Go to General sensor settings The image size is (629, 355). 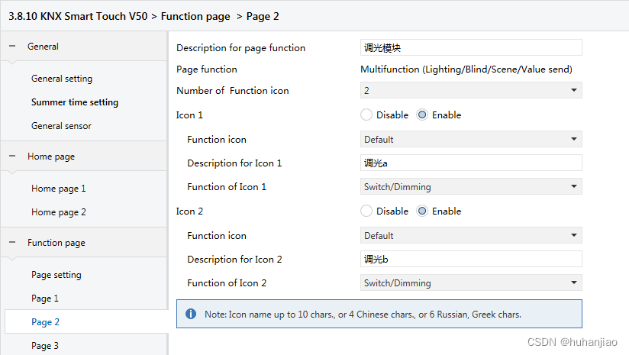pyautogui.click(x=62, y=126)
